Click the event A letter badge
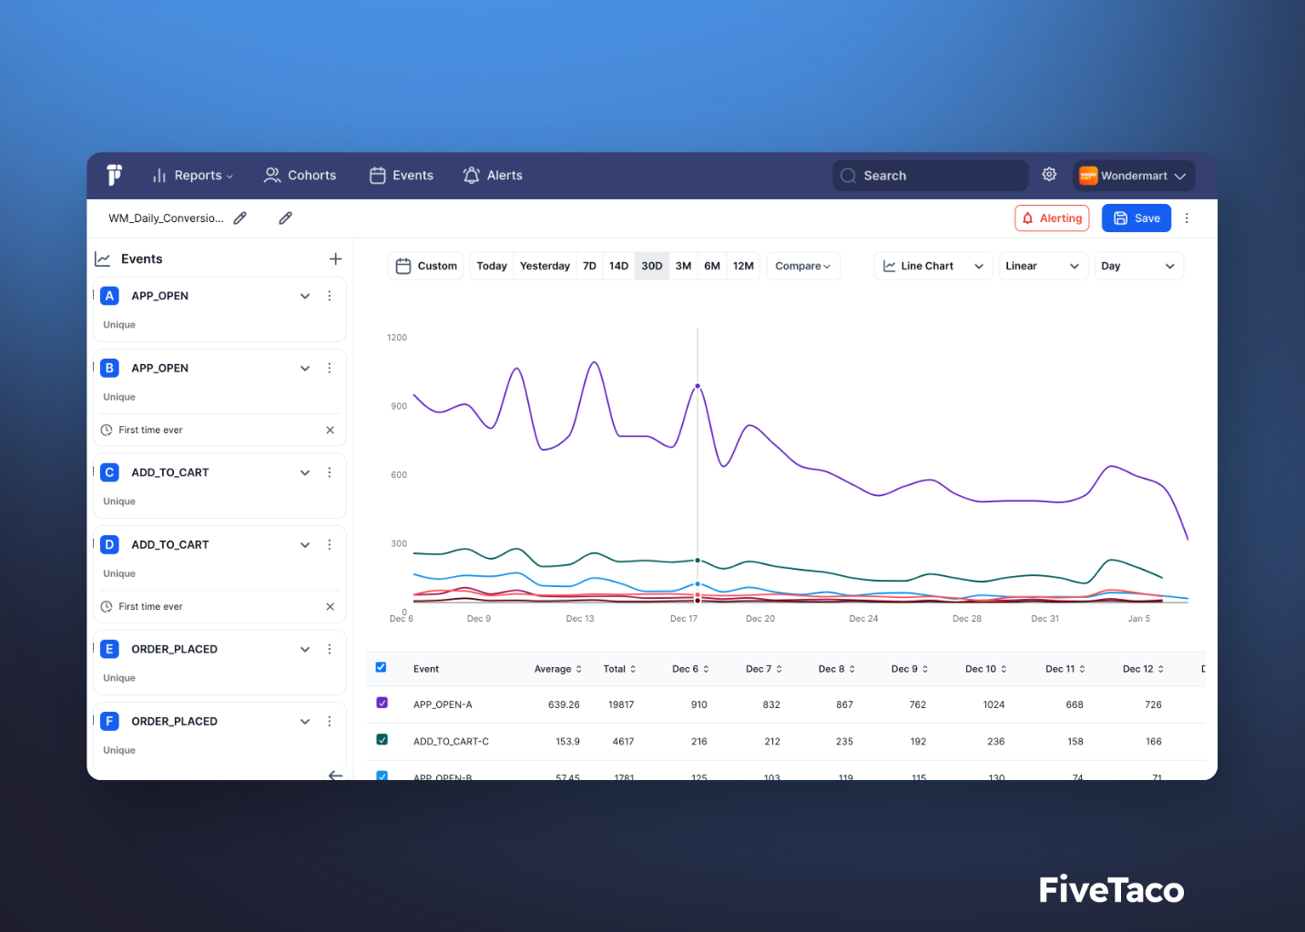1305x932 pixels. [x=109, y=296]
